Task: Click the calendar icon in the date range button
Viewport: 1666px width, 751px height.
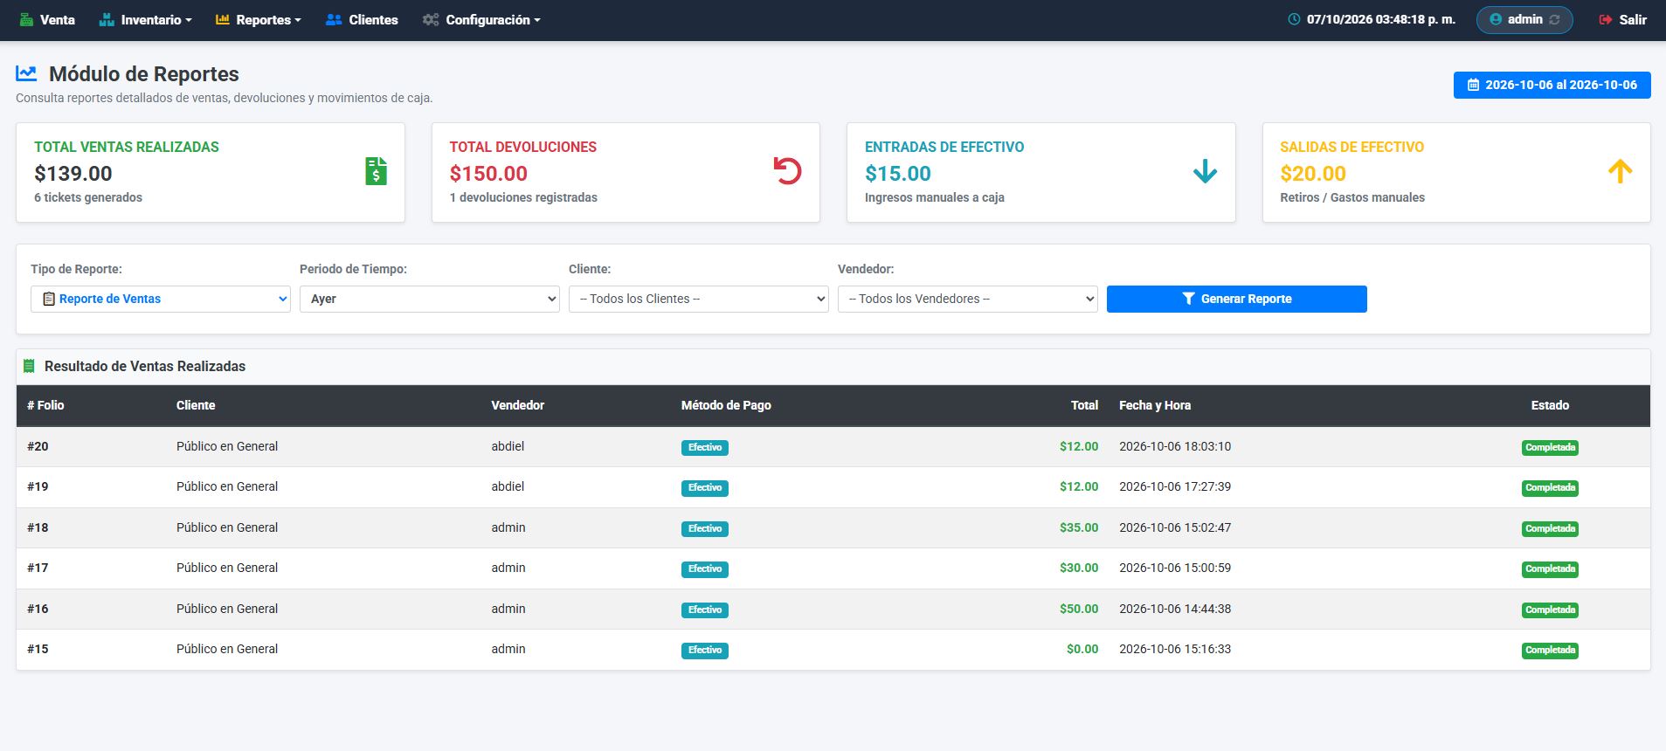Action: point(1473,85)
